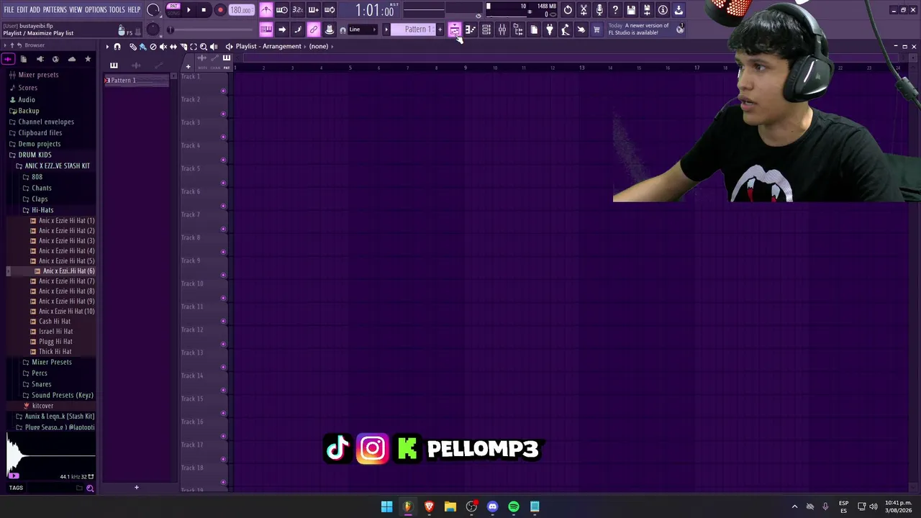Screen dimensions: 921x518
Task: Open the audio recording microphone icon
Action: tap(599, 10)
